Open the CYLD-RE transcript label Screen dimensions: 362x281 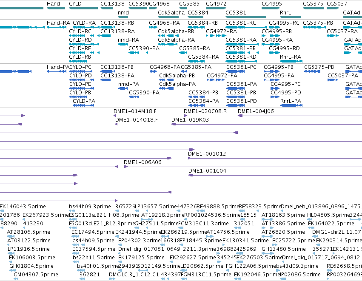coord(80,48)
